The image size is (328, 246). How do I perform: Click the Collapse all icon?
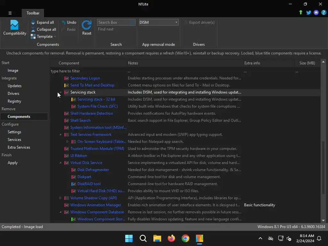click(33, 29)
